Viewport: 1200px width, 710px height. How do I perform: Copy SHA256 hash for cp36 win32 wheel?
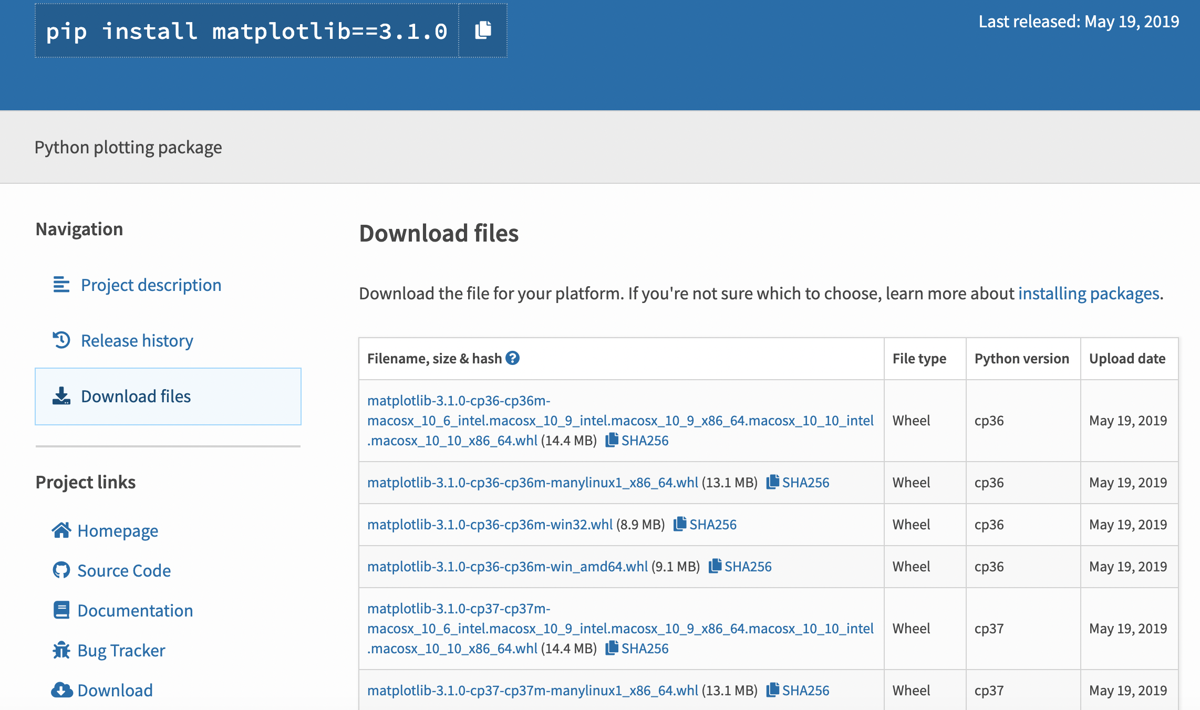tap(706, 525)
